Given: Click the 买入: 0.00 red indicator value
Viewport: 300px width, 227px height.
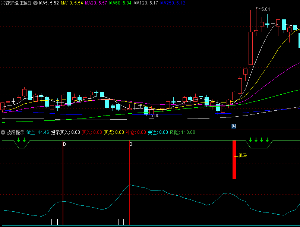Looking at the screenshot, I should (x=92, y=132).
